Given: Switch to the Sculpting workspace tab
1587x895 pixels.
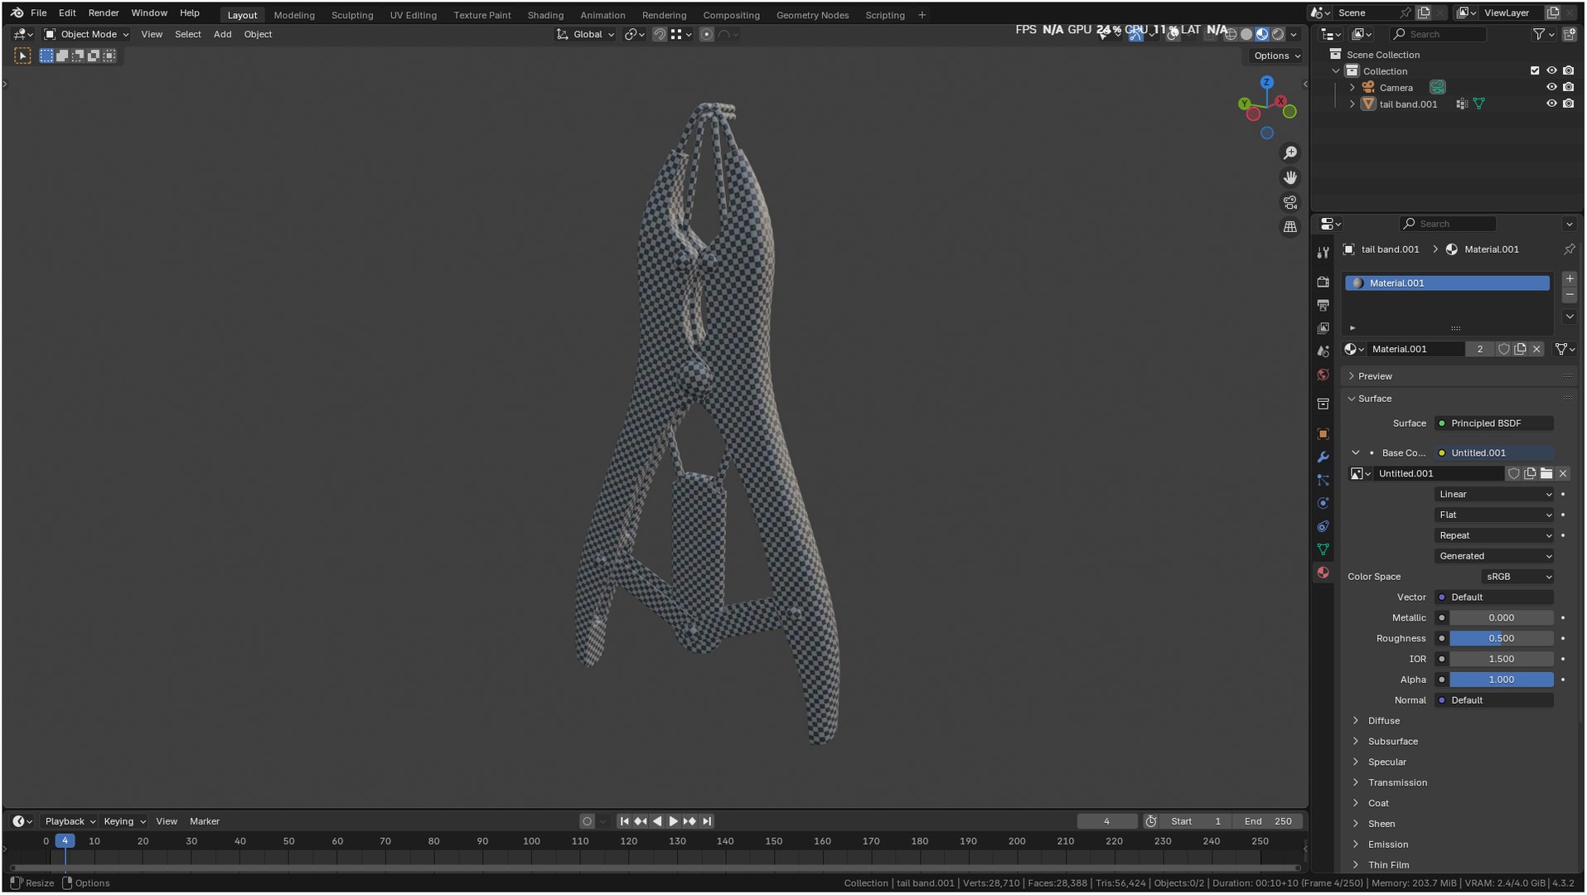Looking at the screenshot, I should pyautogui.click(x=352, y=15).
